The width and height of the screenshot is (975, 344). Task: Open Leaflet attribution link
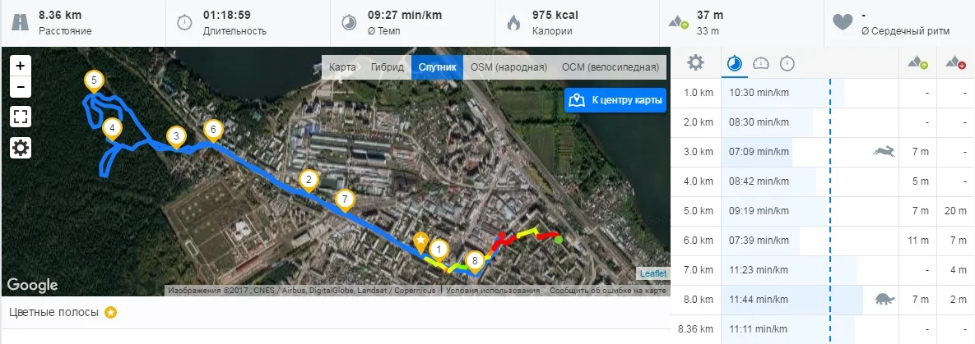[x=653, y=274]
